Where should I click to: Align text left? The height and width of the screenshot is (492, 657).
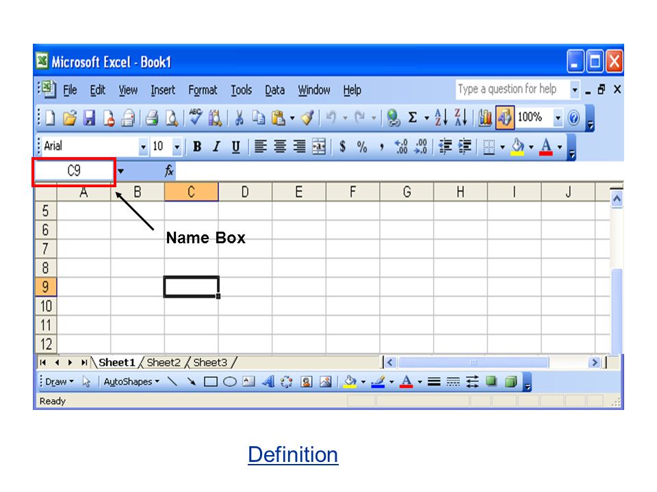260,146
